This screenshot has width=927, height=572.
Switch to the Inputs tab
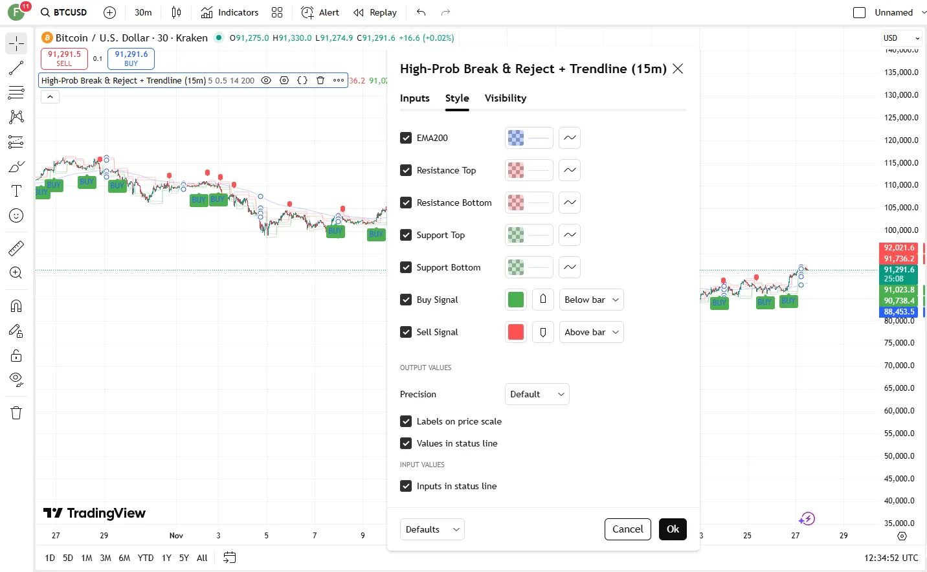click(414, 98)
